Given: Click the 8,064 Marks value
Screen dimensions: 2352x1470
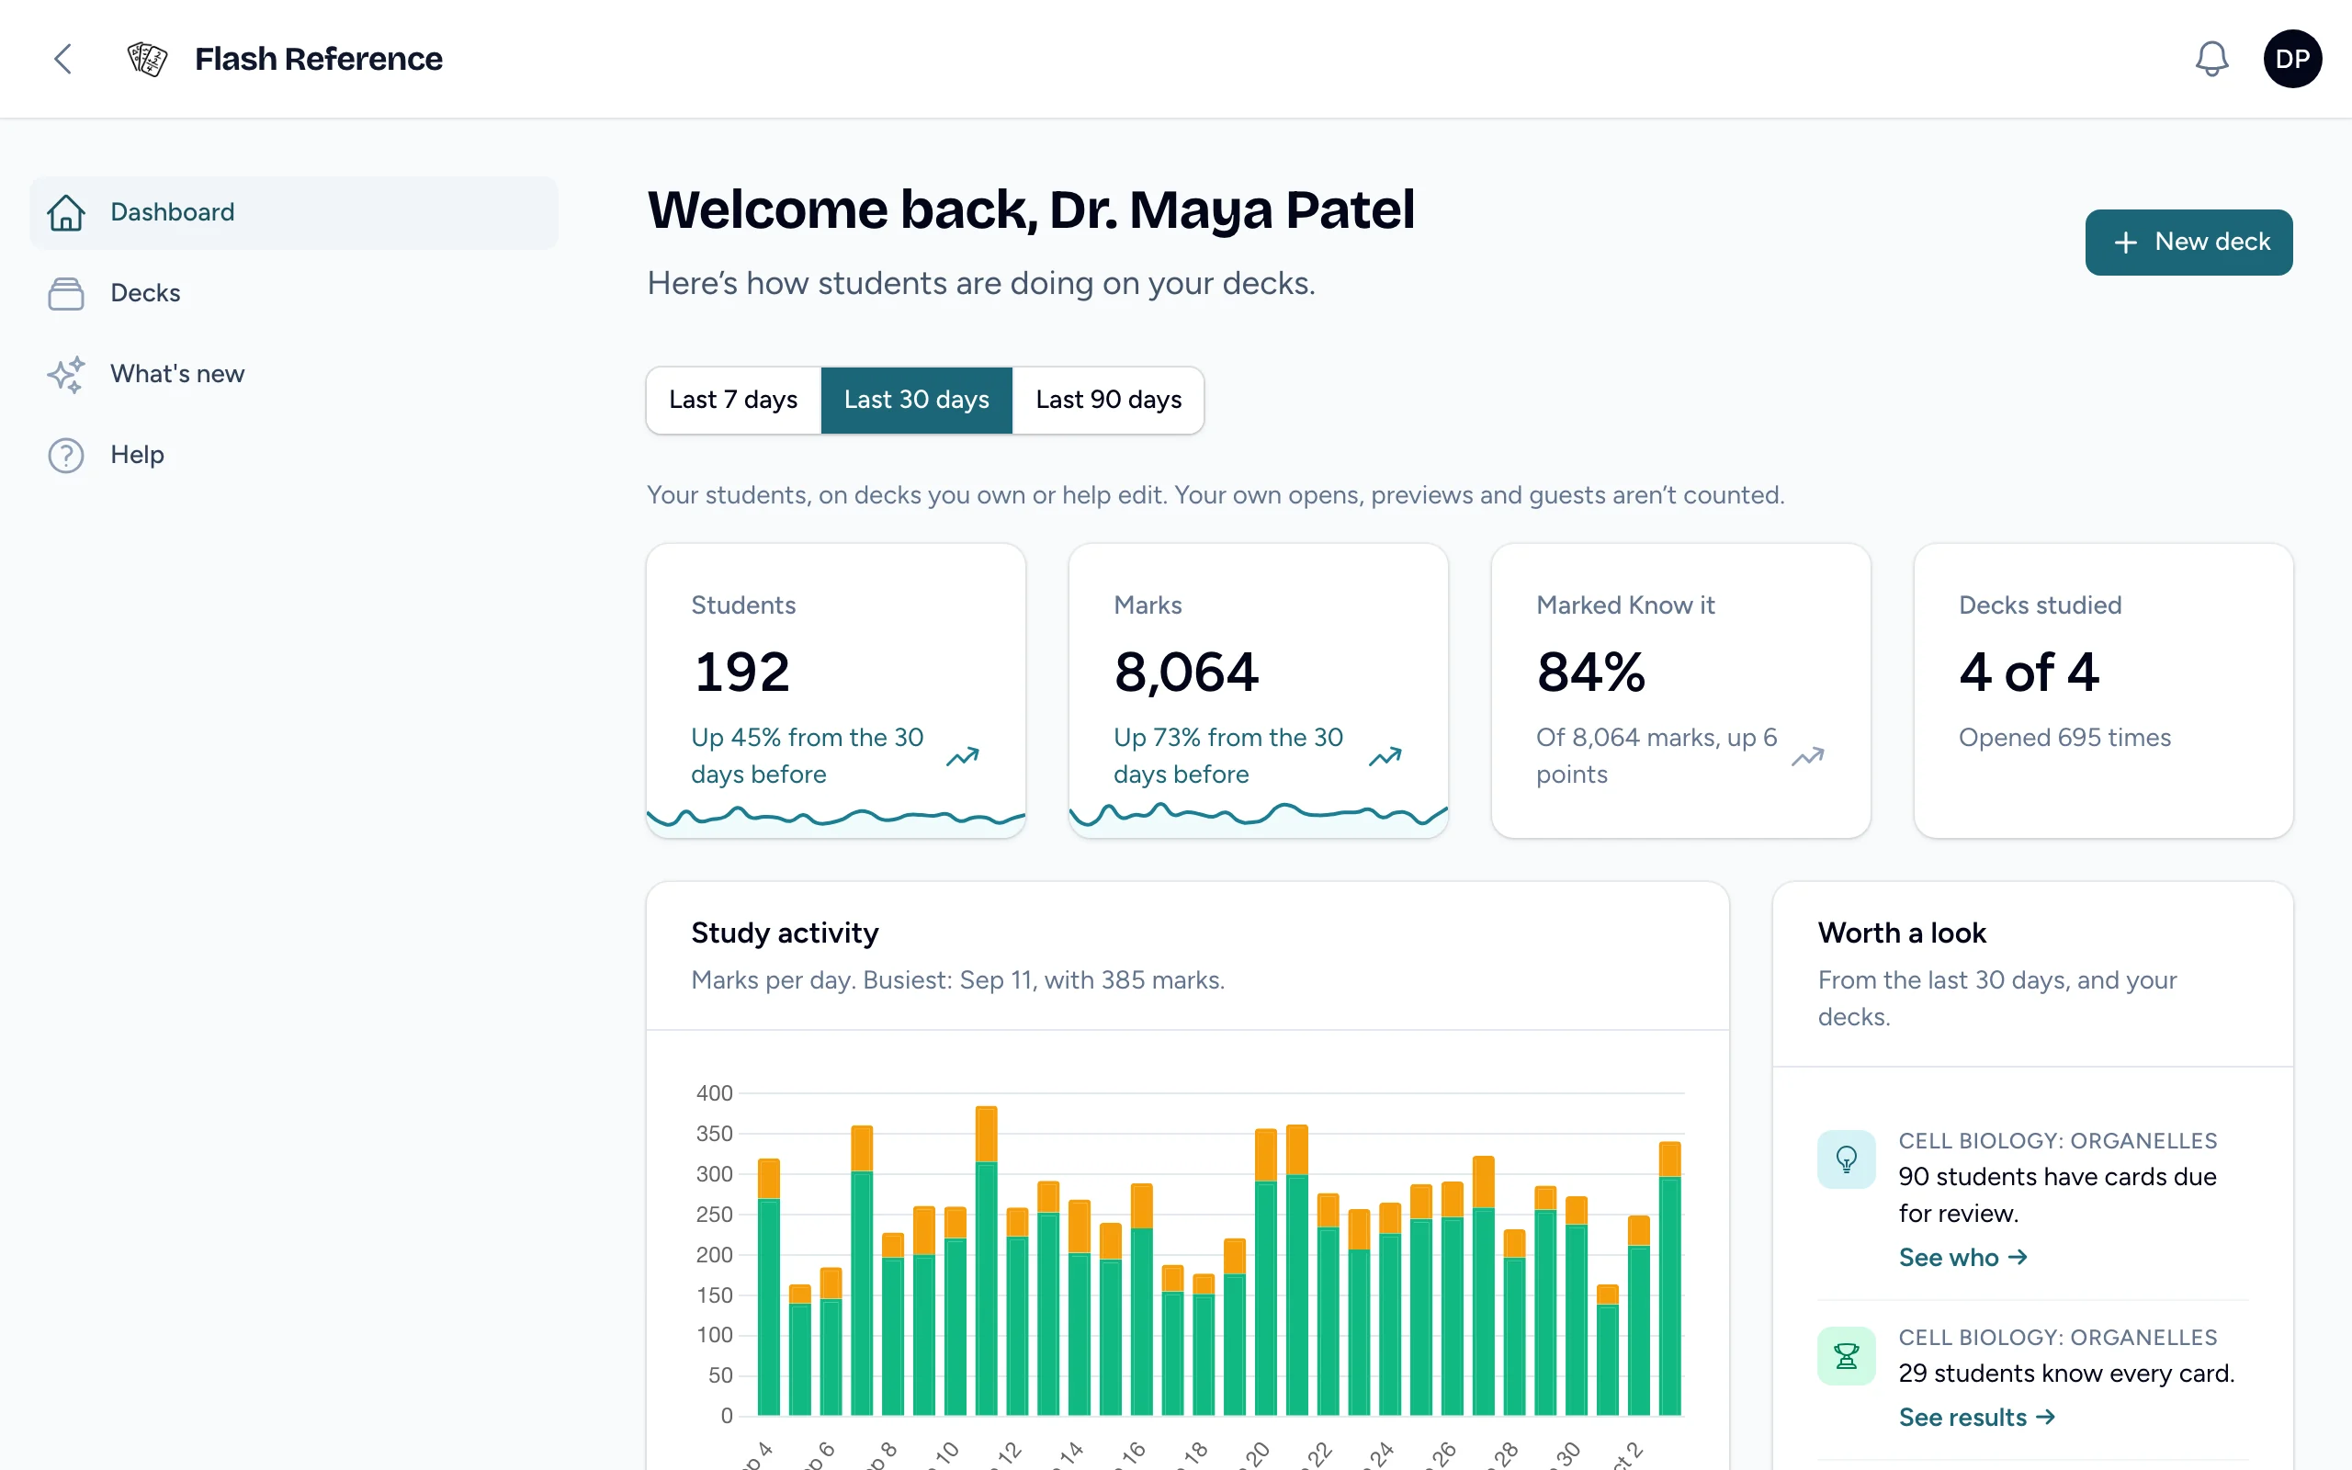Looking at the screenshot, I should point(1186,672).
